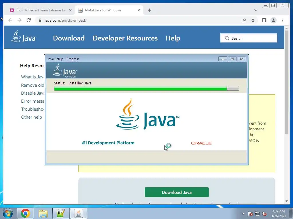Click "#1 Development Platform" text

click(x=108, y=143)
